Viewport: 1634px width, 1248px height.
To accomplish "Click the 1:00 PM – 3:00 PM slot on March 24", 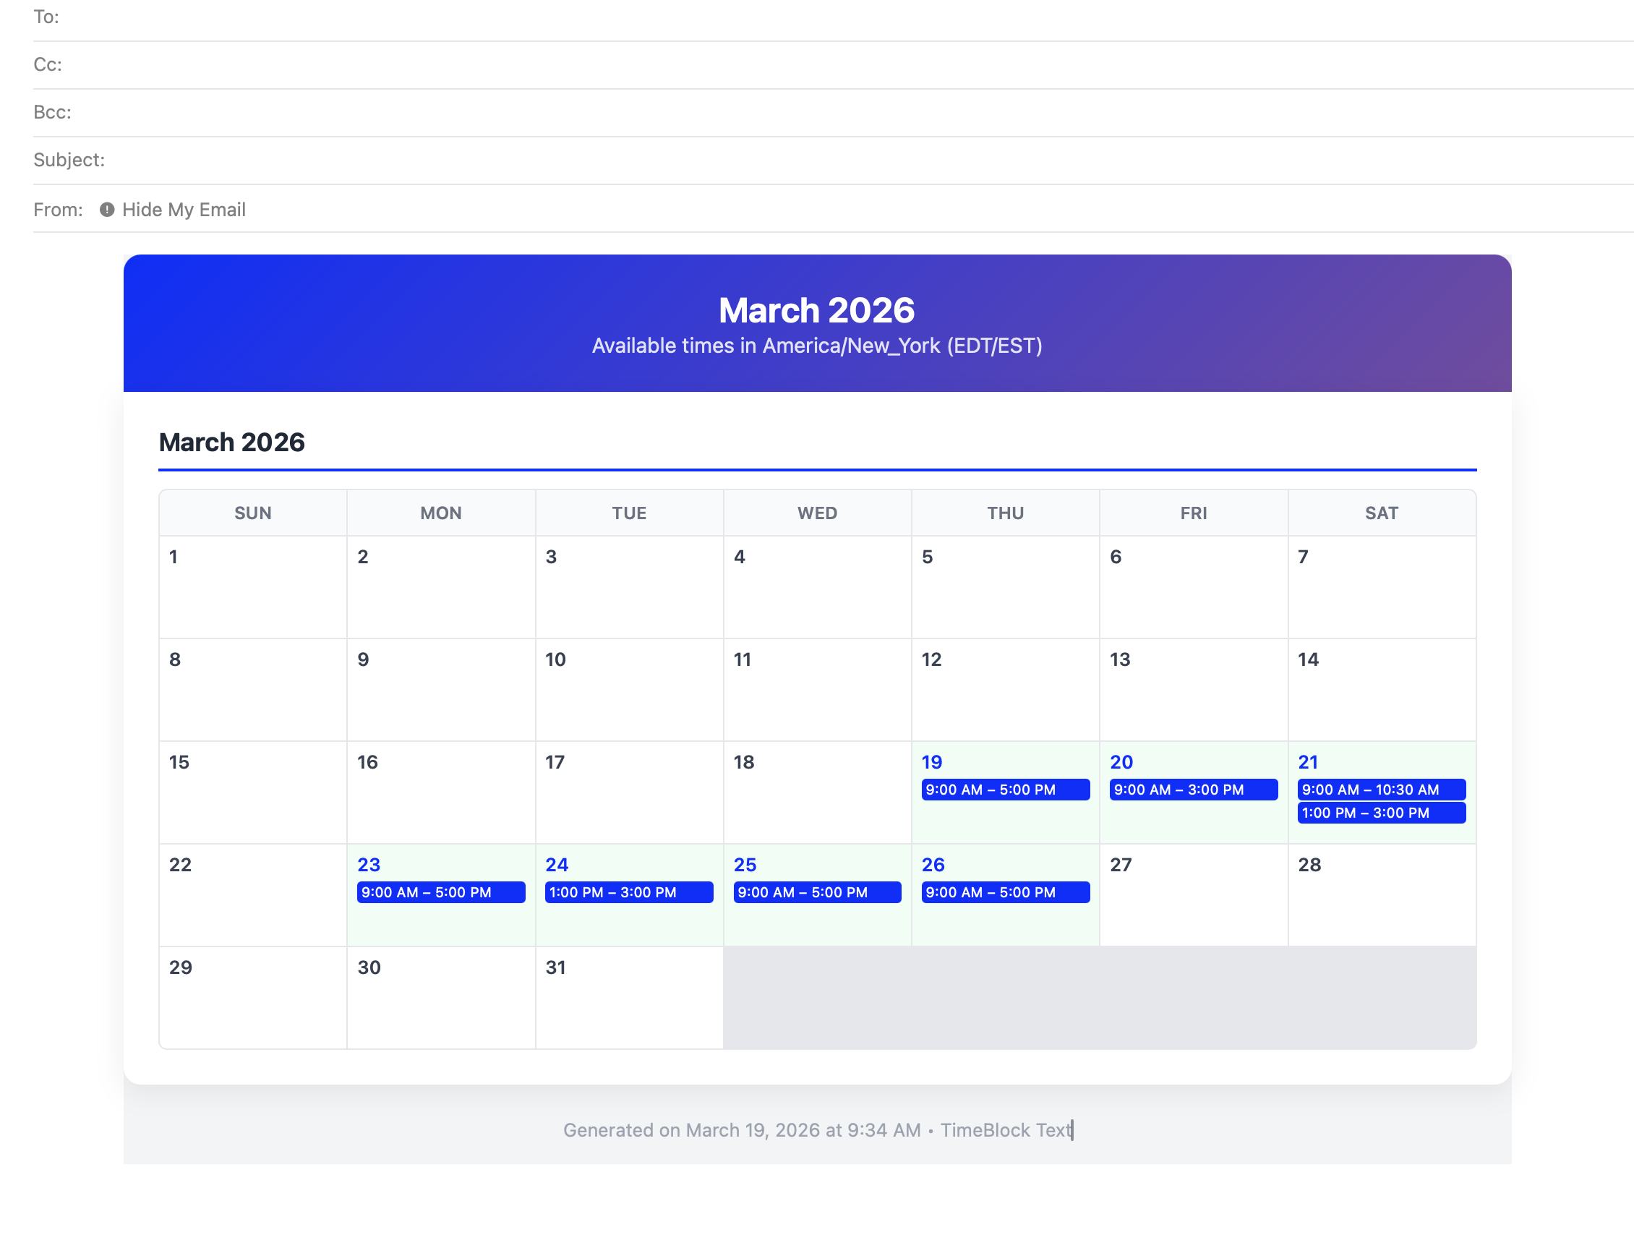I will click(x=629, y=892).
